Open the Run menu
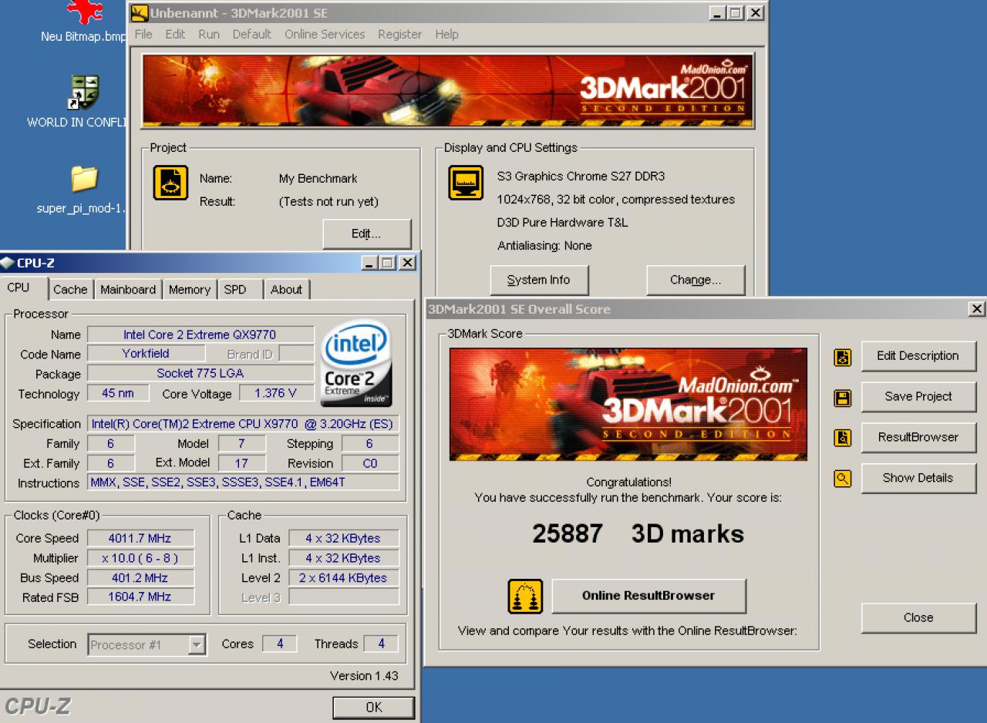This screenshot has width=987, height=723. coord(209,34)
